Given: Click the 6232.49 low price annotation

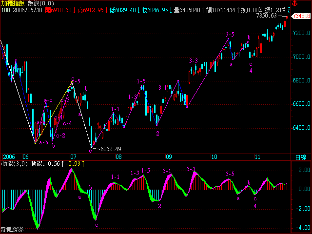Looking at the screenshot, I should (x=111, y=149).
